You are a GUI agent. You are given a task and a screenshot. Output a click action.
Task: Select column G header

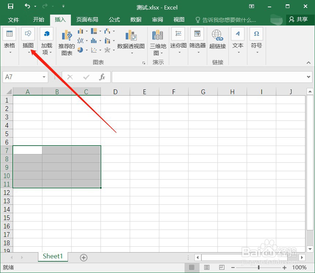click(x=203, y=92)
